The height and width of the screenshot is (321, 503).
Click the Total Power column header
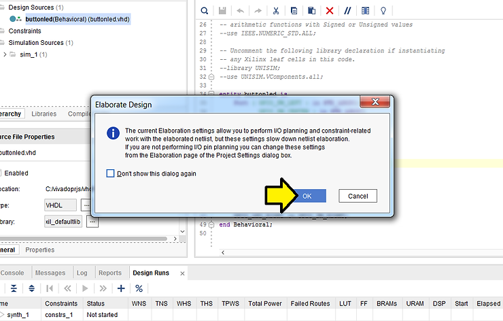click(265, 303)
